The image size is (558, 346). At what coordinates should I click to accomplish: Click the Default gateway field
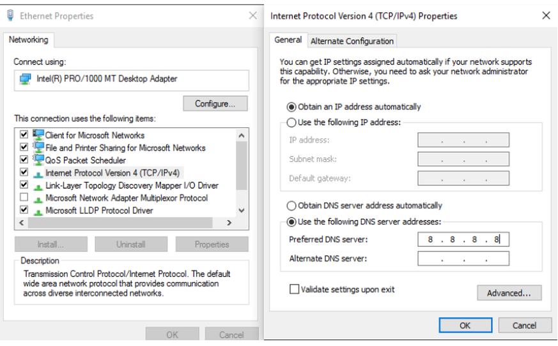(463, 178)
